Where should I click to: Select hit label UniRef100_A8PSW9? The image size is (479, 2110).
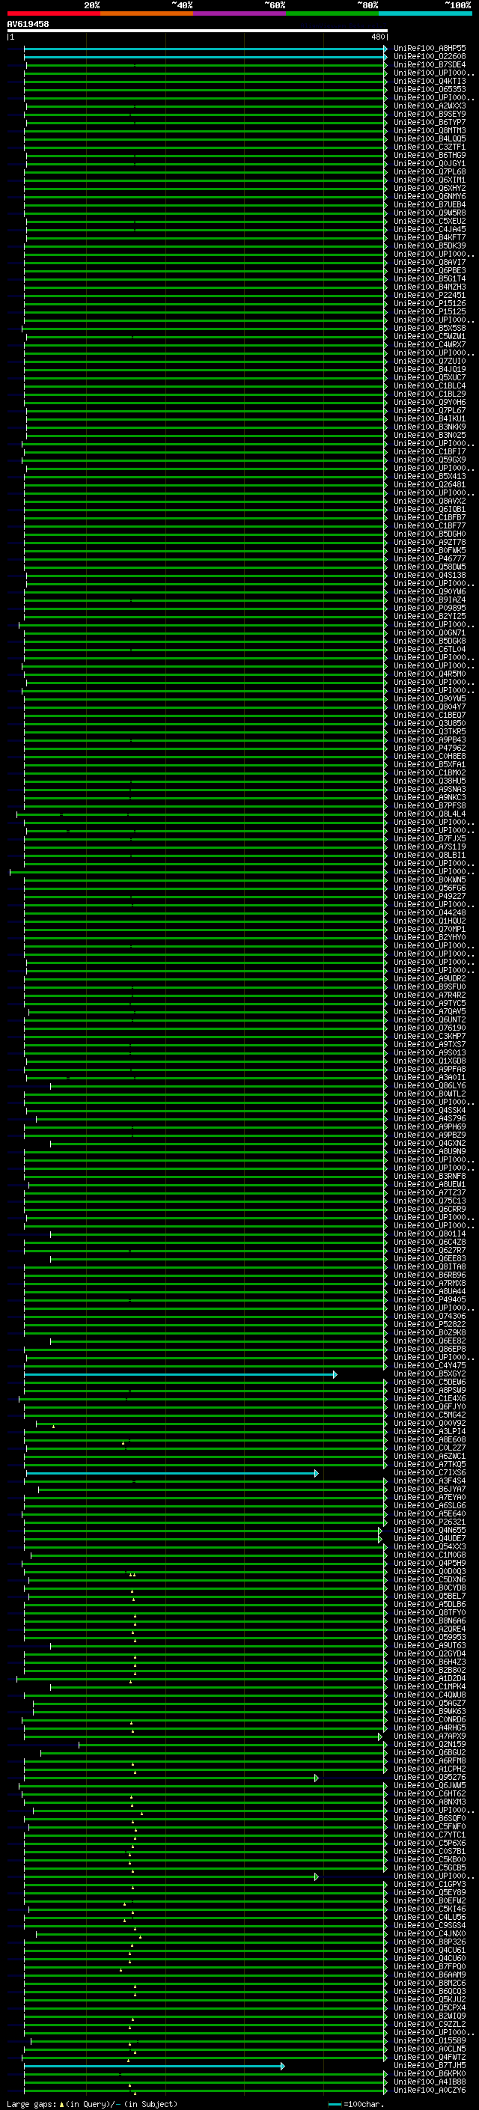pyautogui.click(x=430, y=1391)
